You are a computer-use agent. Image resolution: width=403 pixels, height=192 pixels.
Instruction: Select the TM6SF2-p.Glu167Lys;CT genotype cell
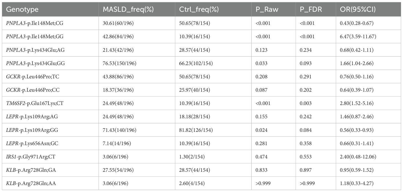pos(34,103)
